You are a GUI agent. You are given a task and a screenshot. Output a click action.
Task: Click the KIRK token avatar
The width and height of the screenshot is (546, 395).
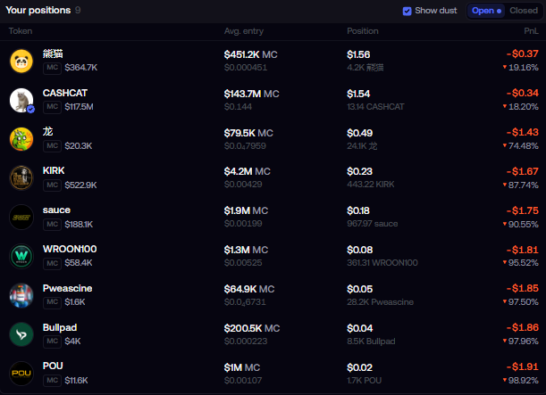coord(21,177)
